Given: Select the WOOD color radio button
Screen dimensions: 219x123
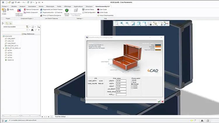Looking at the screenshot, I should point(132,88).
